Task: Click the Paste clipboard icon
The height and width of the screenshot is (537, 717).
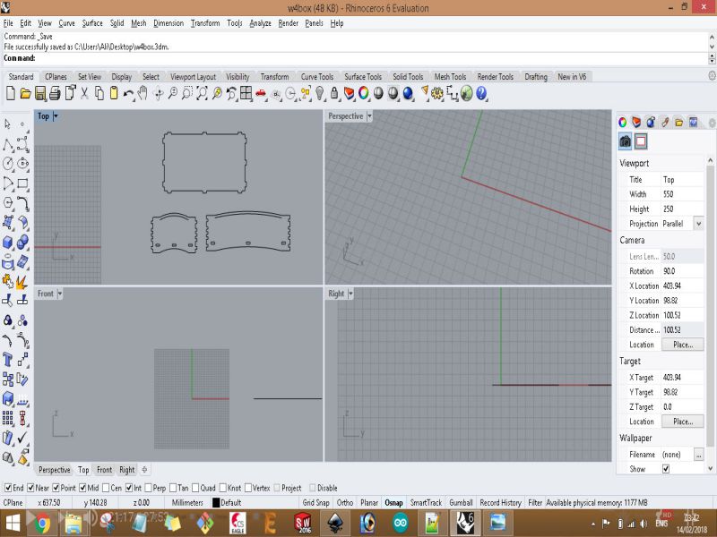Action: [114, 94]
